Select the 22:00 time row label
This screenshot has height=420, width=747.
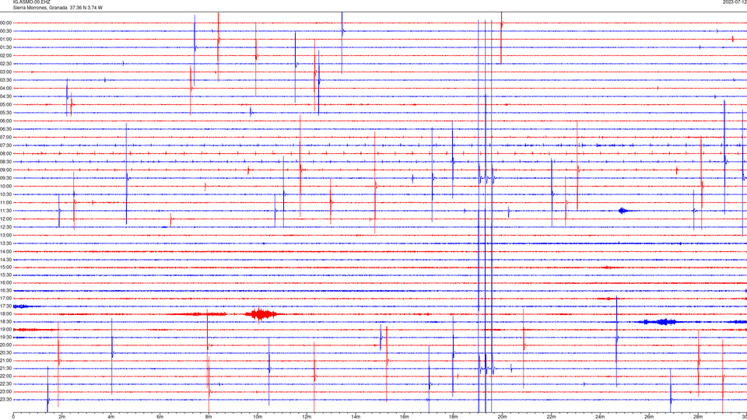click(x=5, y=376)
